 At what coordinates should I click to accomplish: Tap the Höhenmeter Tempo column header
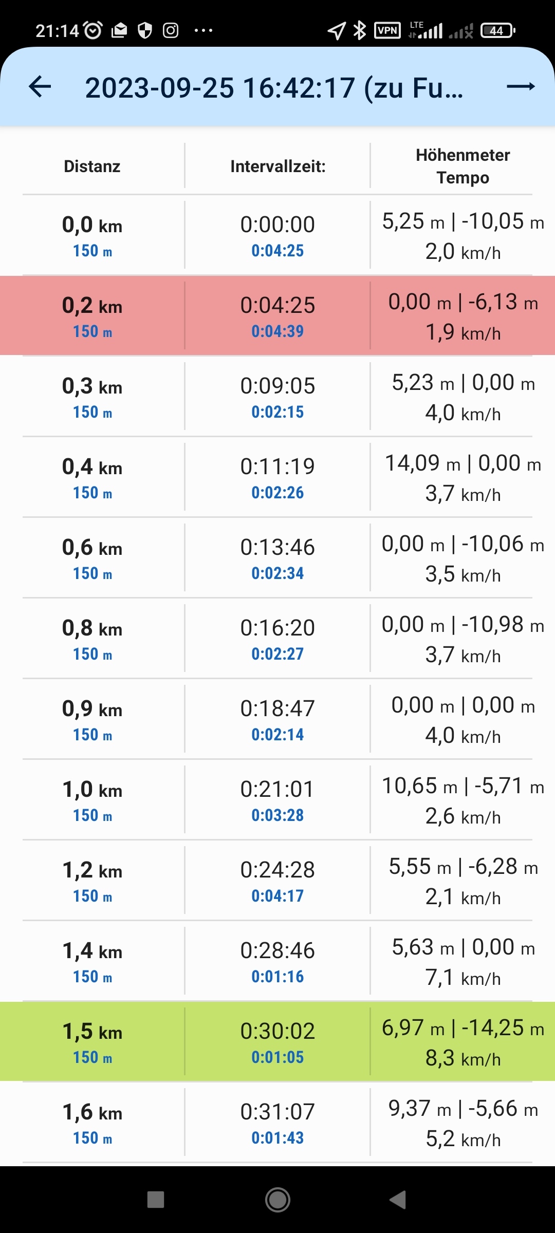462,166
